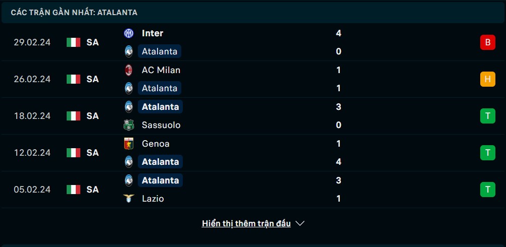Click the Lazio eagle crest icon
This screenshot has height=247, width=506.
coord(129,199)
